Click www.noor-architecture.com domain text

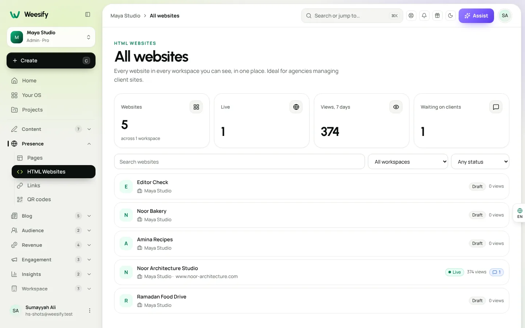click(207, 277)
